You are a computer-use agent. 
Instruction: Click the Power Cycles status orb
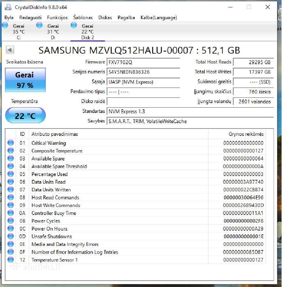(x=11, y=221)
